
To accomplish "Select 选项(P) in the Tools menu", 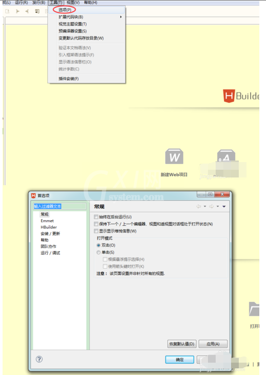I will pos(86,10).
